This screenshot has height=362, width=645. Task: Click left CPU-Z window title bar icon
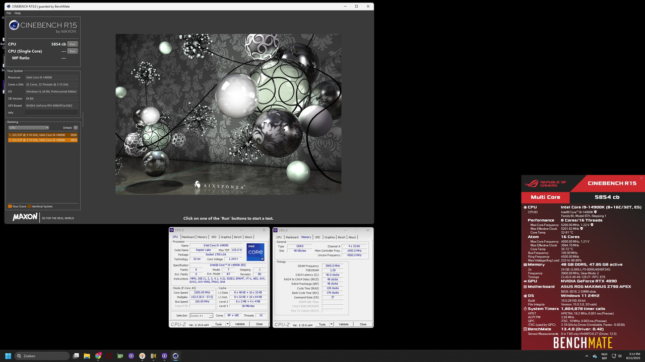click(172, 230)
